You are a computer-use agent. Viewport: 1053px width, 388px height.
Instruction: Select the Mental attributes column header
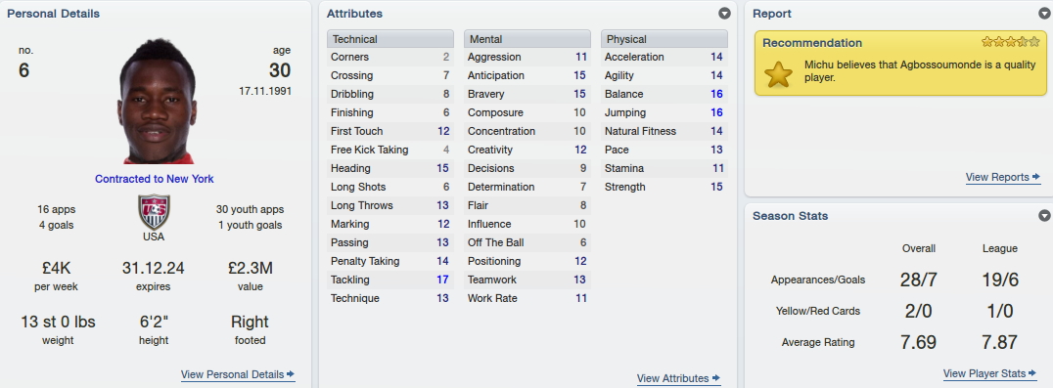point(527,39)
